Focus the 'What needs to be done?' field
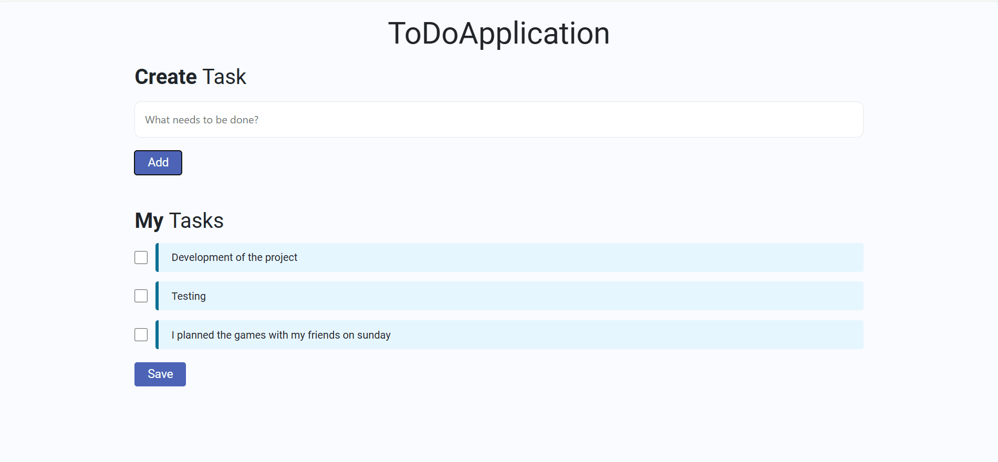 pos(498,120)
